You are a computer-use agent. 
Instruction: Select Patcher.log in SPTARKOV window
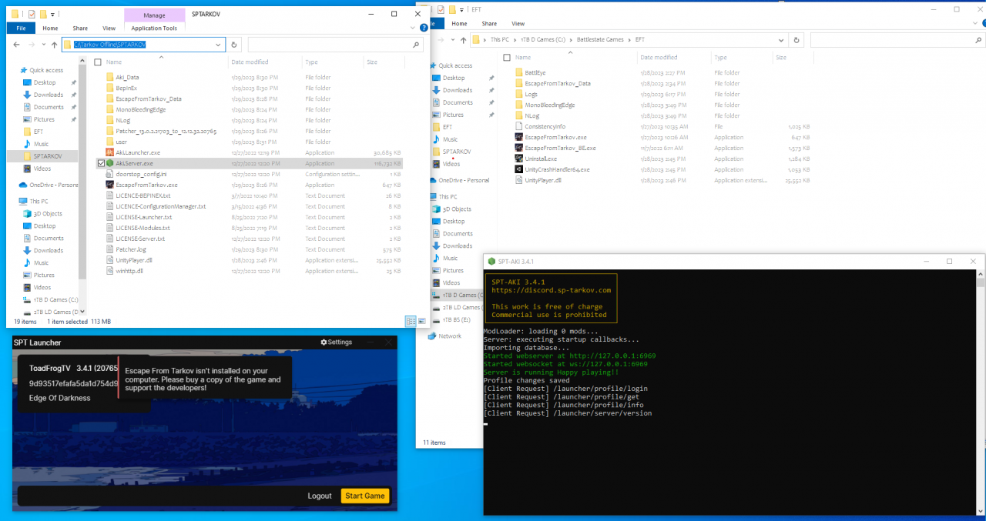131,249
